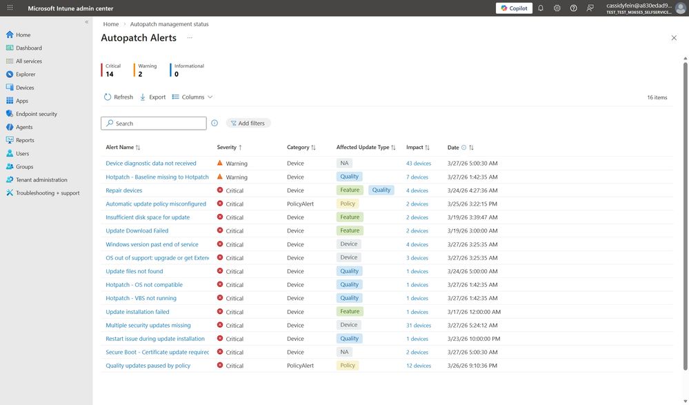Click Autopatch management status breadcrumb
This screenshot has width=689, height=405.
coord(169,24)
